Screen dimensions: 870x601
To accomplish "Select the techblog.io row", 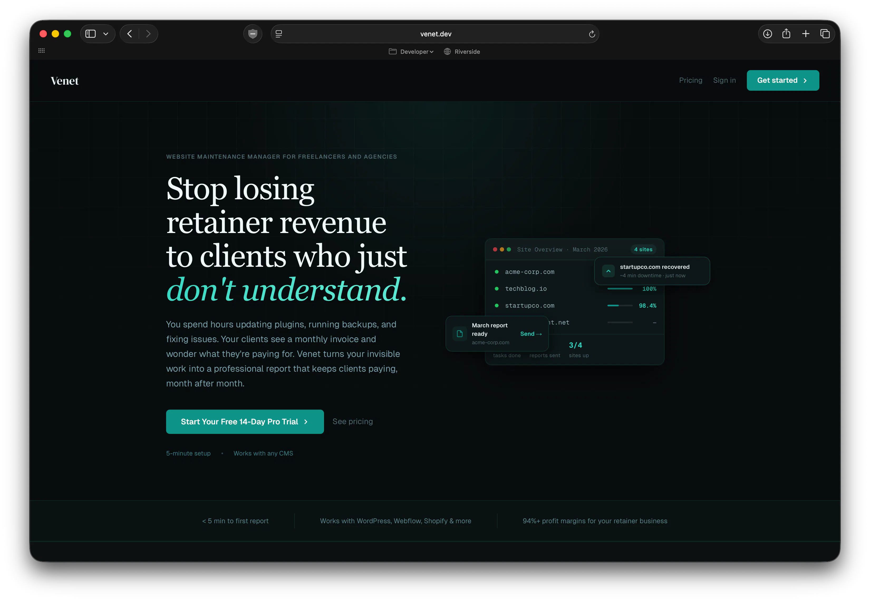I will 574,289.
